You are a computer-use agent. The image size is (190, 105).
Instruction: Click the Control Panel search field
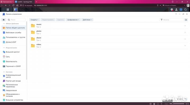pyautogui.click(x=16, y=20)
